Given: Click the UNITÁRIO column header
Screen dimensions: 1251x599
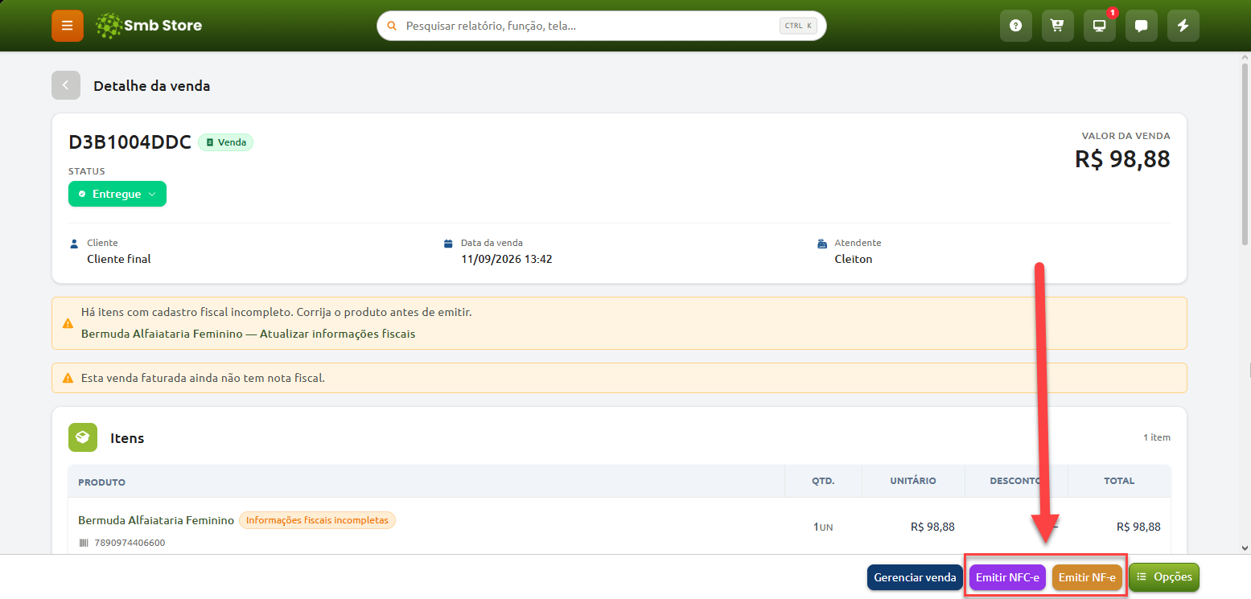Looking at the screenshot, I should (x=913, y=481).
